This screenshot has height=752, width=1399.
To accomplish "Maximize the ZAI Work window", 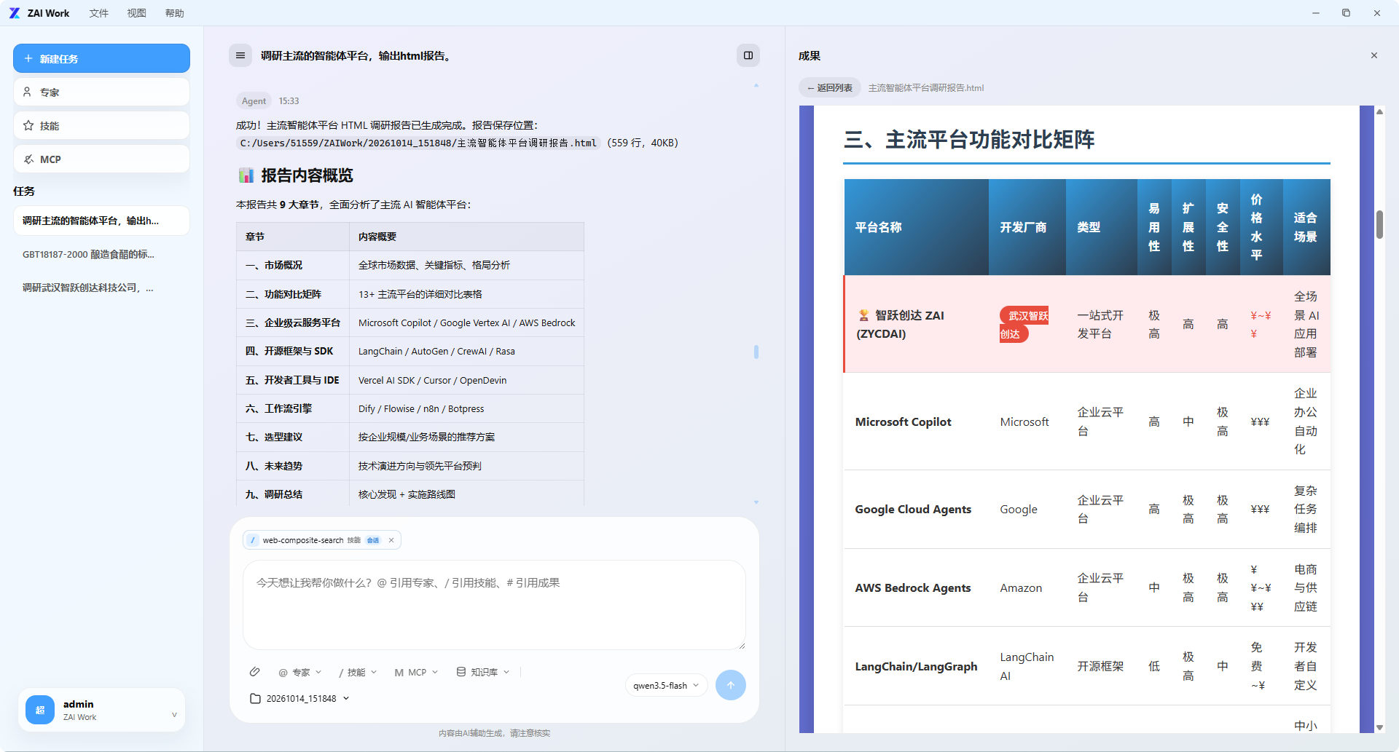I will 1346,13.
